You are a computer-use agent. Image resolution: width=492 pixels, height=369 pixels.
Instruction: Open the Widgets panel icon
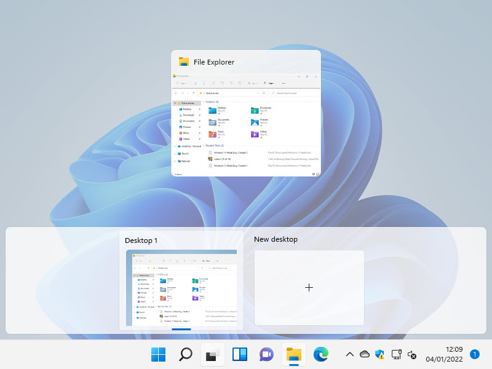tap(240, 355)
